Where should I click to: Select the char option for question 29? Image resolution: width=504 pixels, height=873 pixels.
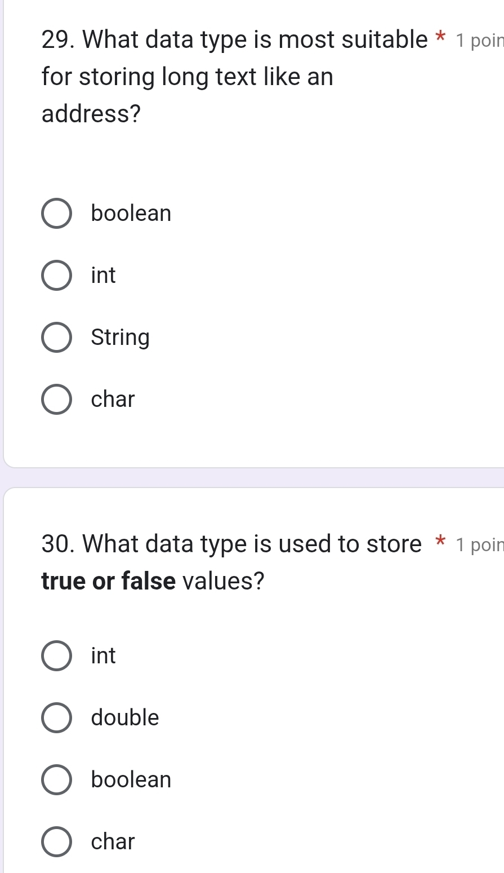point(56,400)
